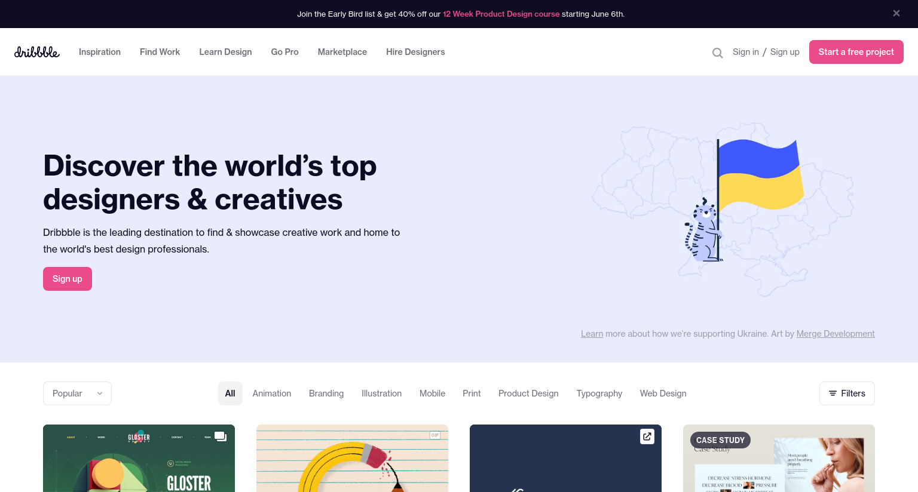Select the Illustration category tab

click(x=381, y=393)
